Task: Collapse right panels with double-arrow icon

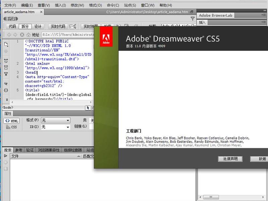Action: click(x=265, y=11)
